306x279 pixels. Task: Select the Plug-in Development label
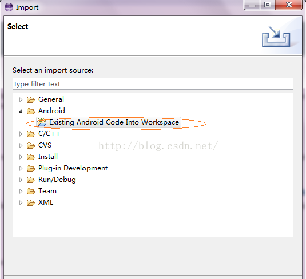(73, 168)
